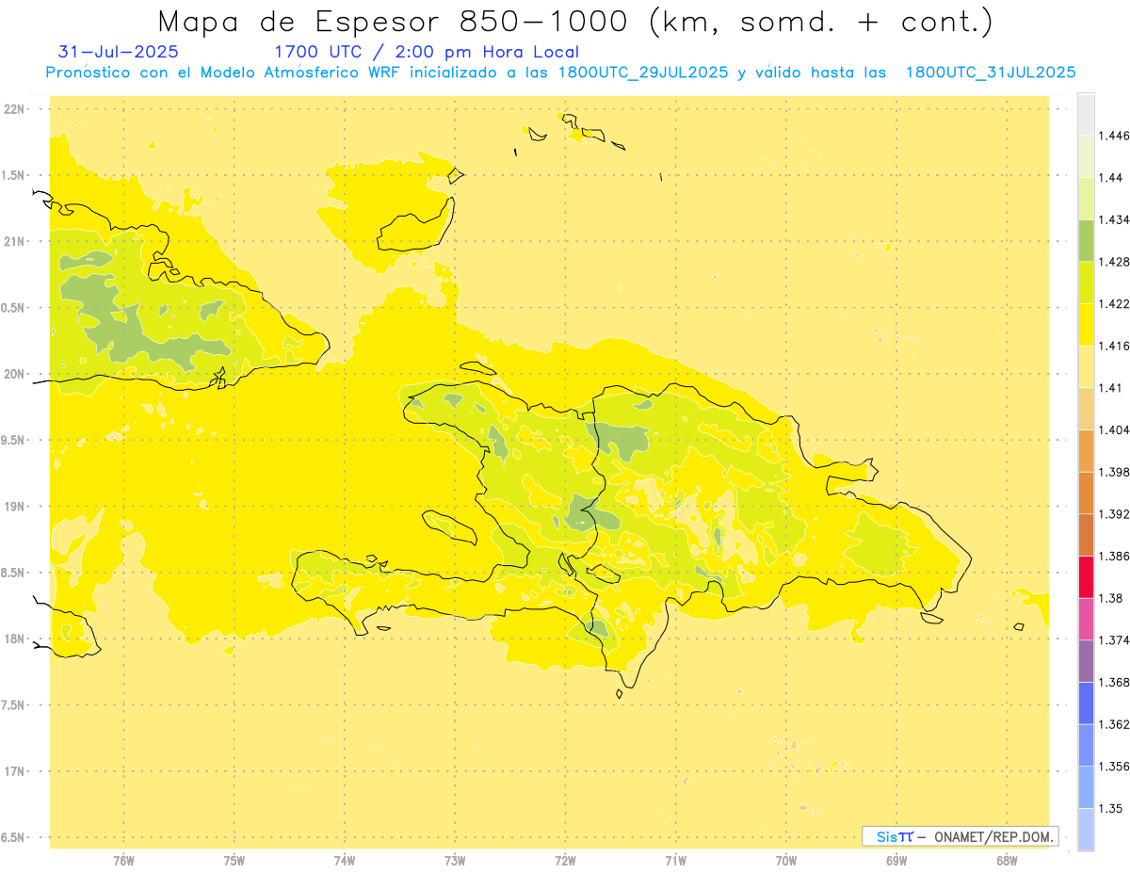The width and height of the screenshot is (1130, 873).
Task: Click the WRF model forecast description line
Action: (560, 73)
